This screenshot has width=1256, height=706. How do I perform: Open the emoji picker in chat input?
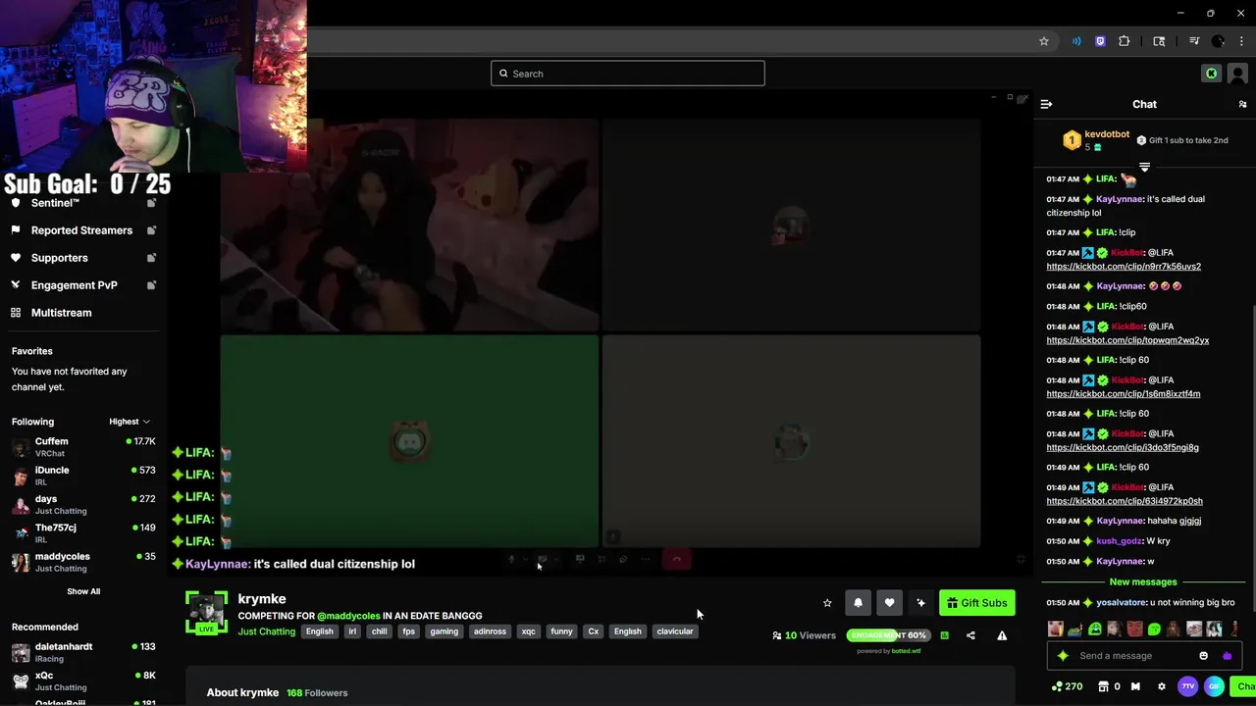(x=1204, y=656)
